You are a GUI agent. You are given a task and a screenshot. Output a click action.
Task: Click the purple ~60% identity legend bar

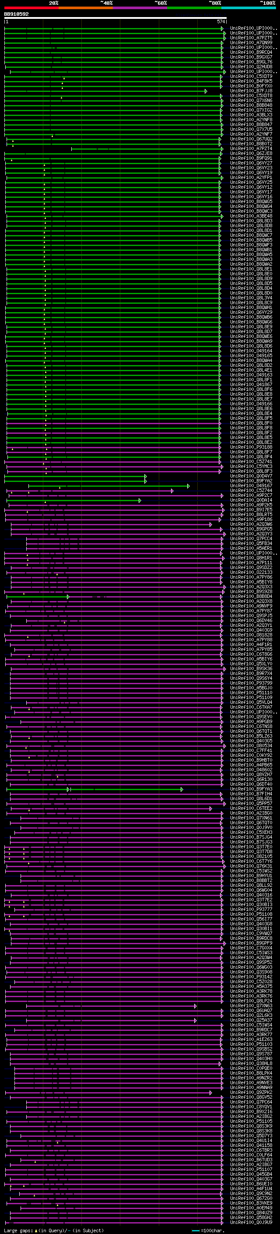click(140, 8)
